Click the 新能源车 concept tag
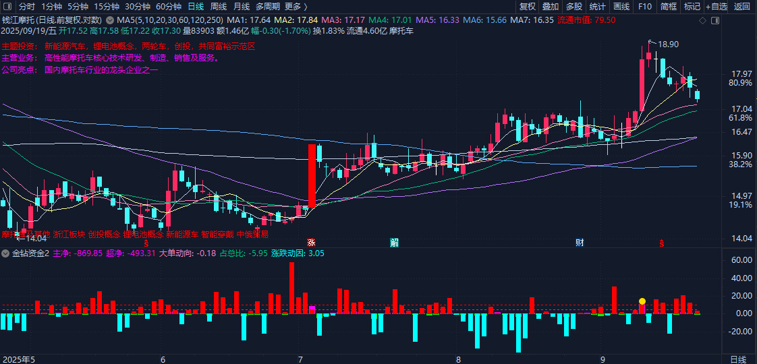757x364 pixels. 182,235
